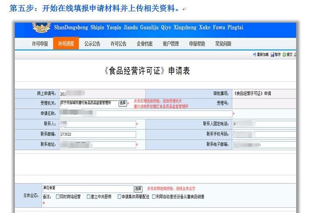The width and height of the screenshot is (314, 213).
Task: Click the 网上申请号 label
Action: coord(47,93)
